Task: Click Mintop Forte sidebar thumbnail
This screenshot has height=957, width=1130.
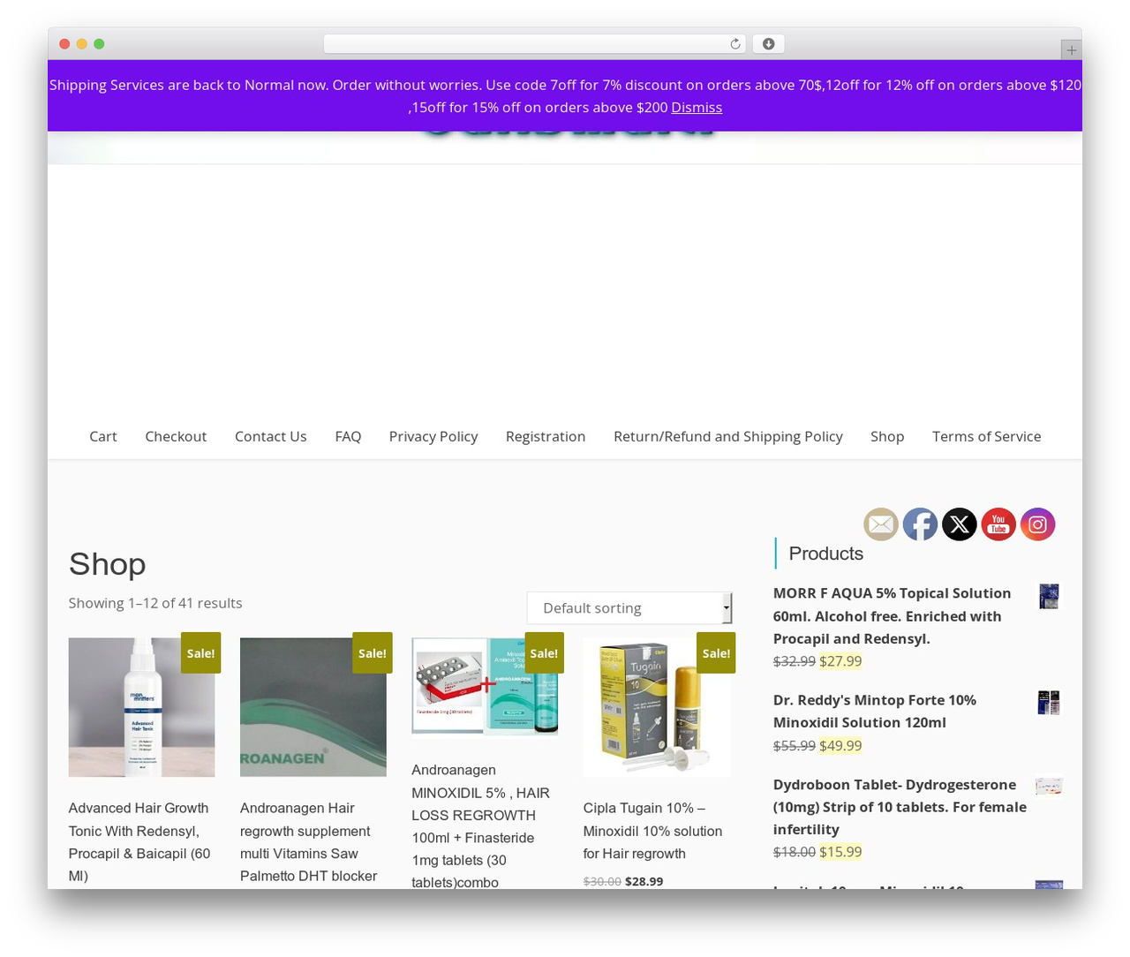Action: click(1049, 703)
